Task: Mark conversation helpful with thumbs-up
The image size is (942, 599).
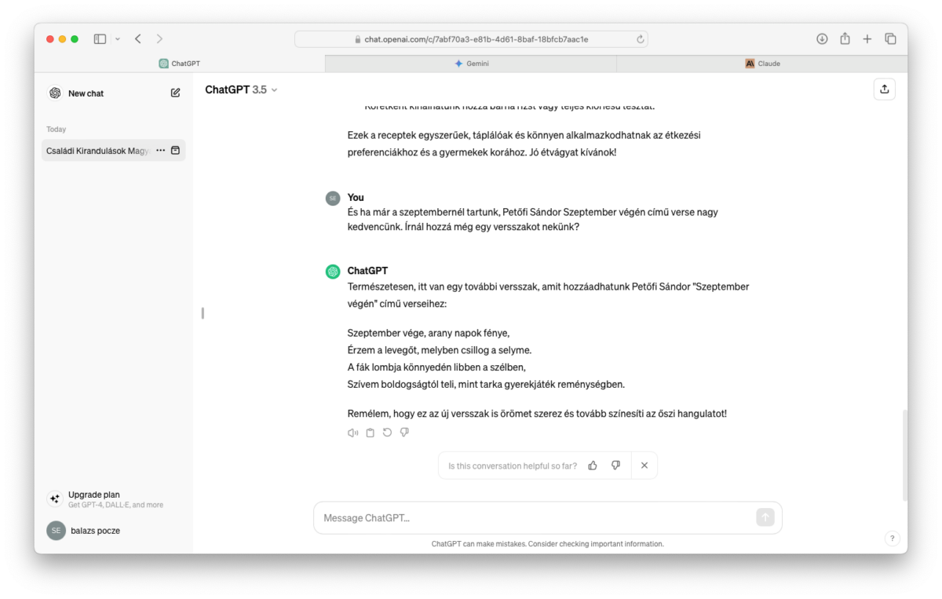Action: tap(593, 466)
